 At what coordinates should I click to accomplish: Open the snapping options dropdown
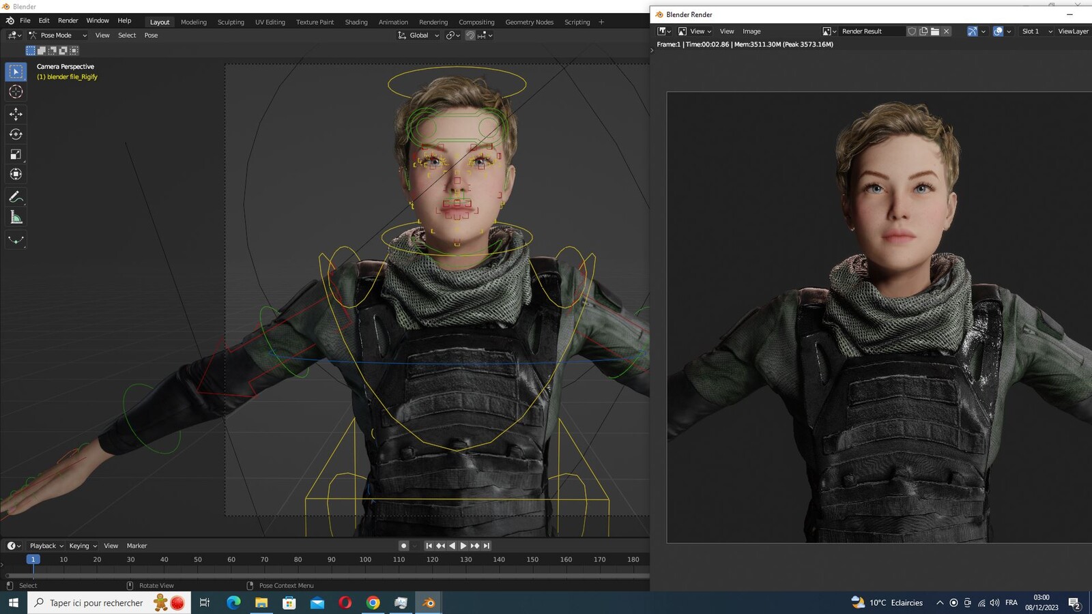pyautogui.click(x=485, y=35)
